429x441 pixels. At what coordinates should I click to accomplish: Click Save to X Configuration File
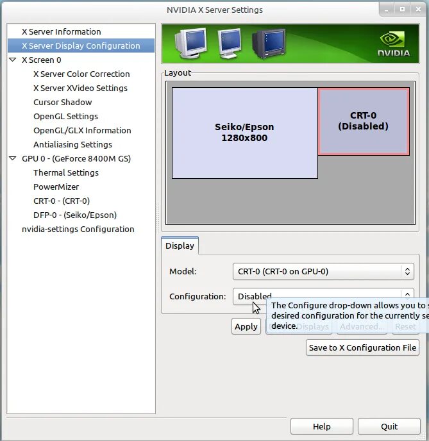[x=362, y=347]
